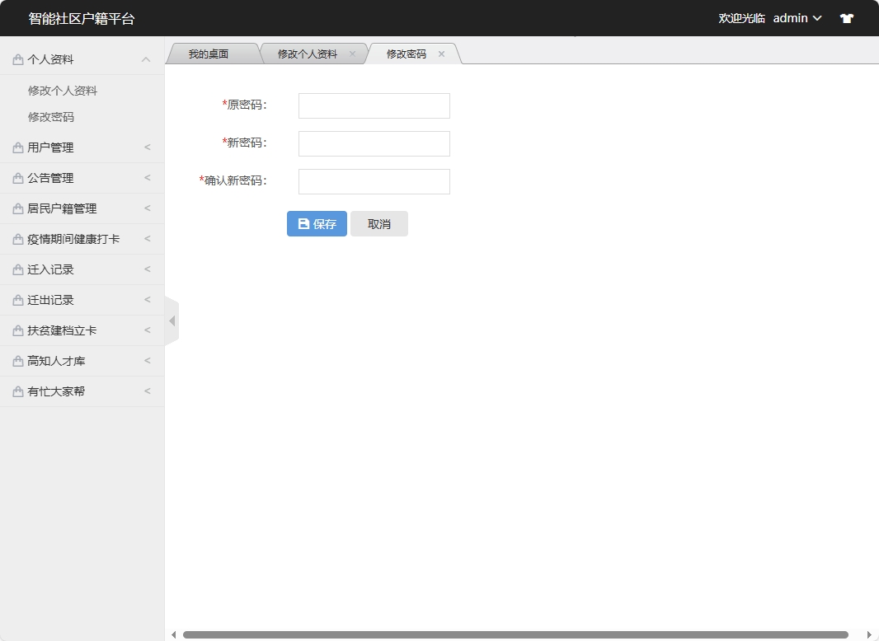Screen dimensions: 879x641
Task: Click the left arrow of horizontal scrollbar
Action: pos(174,635)
